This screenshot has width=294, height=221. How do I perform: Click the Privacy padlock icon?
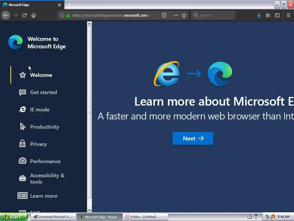(x=22, y=143)
